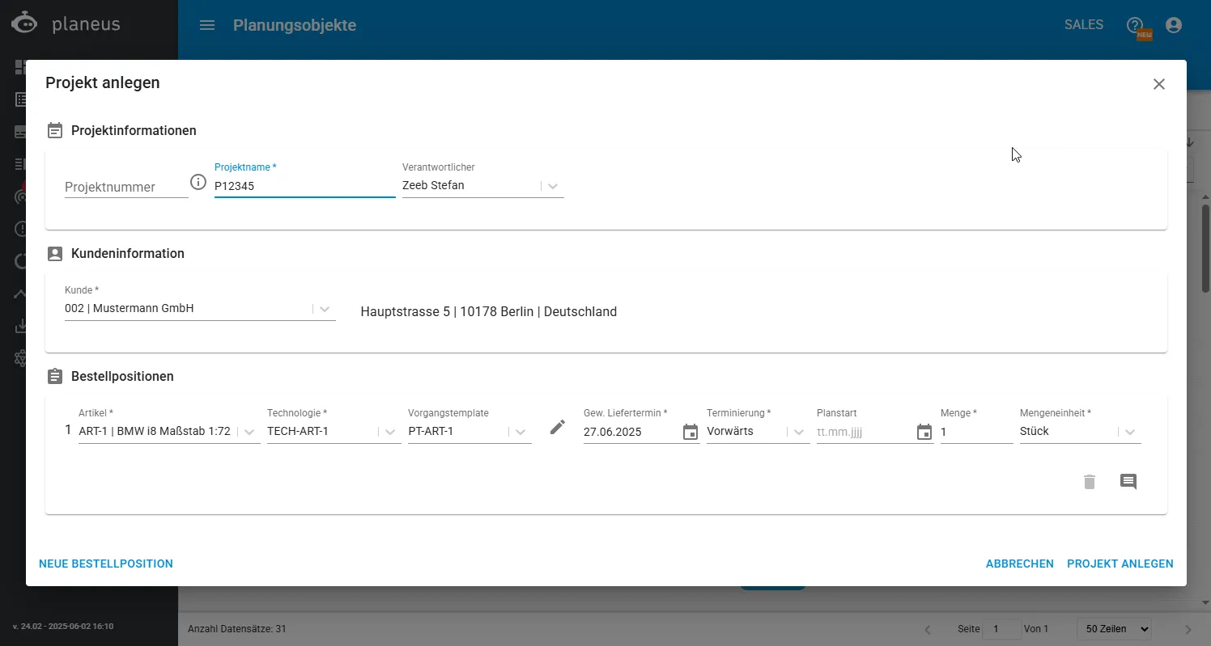Click the pencil edit icon beside Vorgangstemplate

point(558,427)
